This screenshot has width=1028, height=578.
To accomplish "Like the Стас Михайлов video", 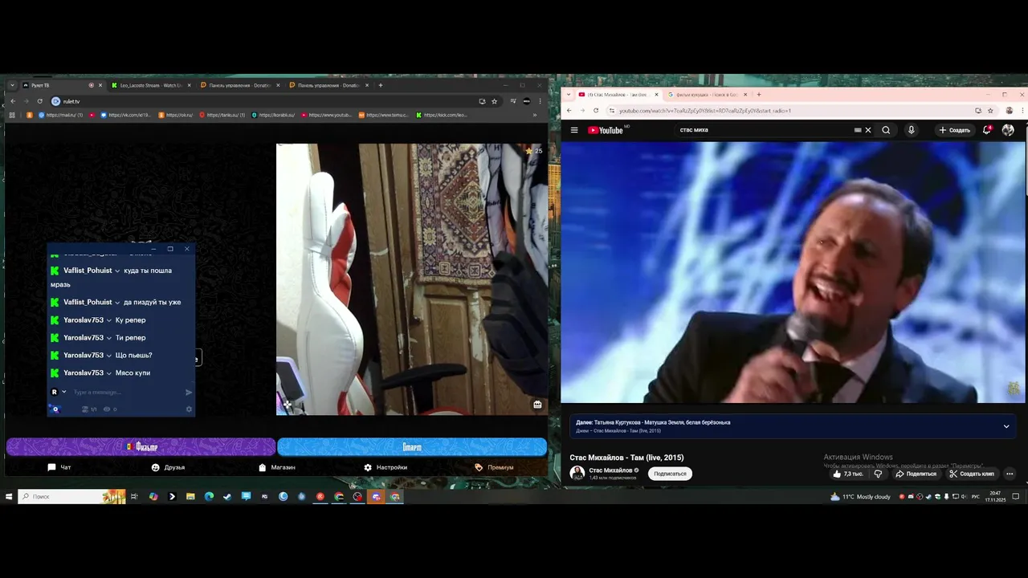I will 847,474.
